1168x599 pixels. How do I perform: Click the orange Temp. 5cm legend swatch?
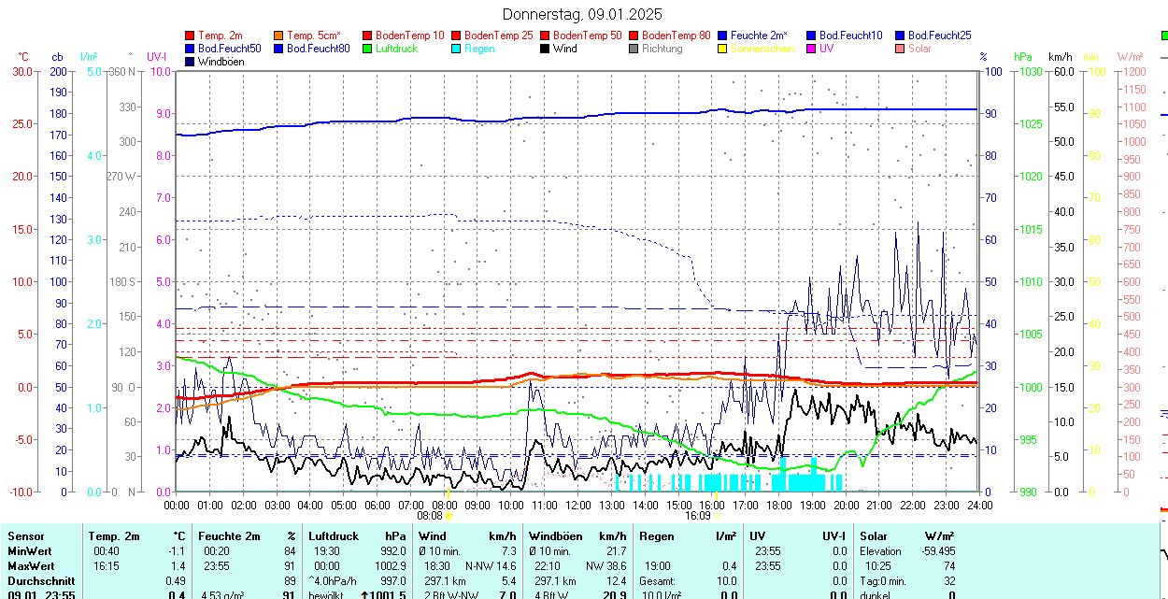point(278,36)
